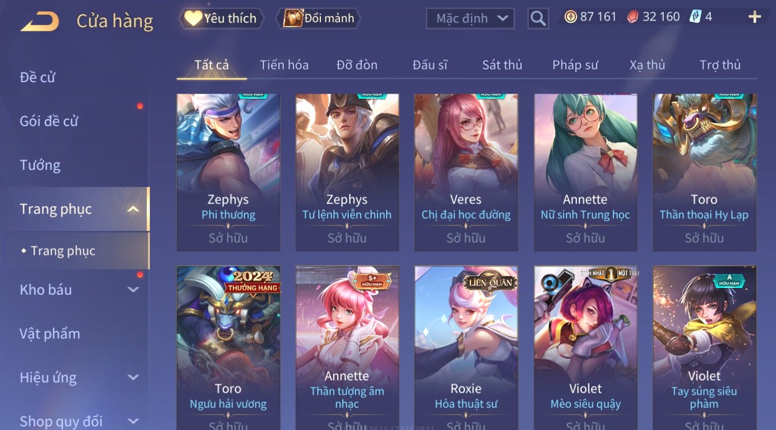Select the Sát thủ tab
Screen dimensions: 776x430
pyautogui.click(x=502, y=65)
